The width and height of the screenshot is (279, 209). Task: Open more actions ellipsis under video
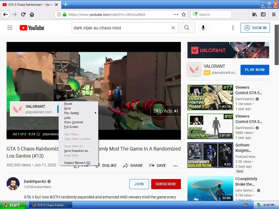click(x=175, y=166)
